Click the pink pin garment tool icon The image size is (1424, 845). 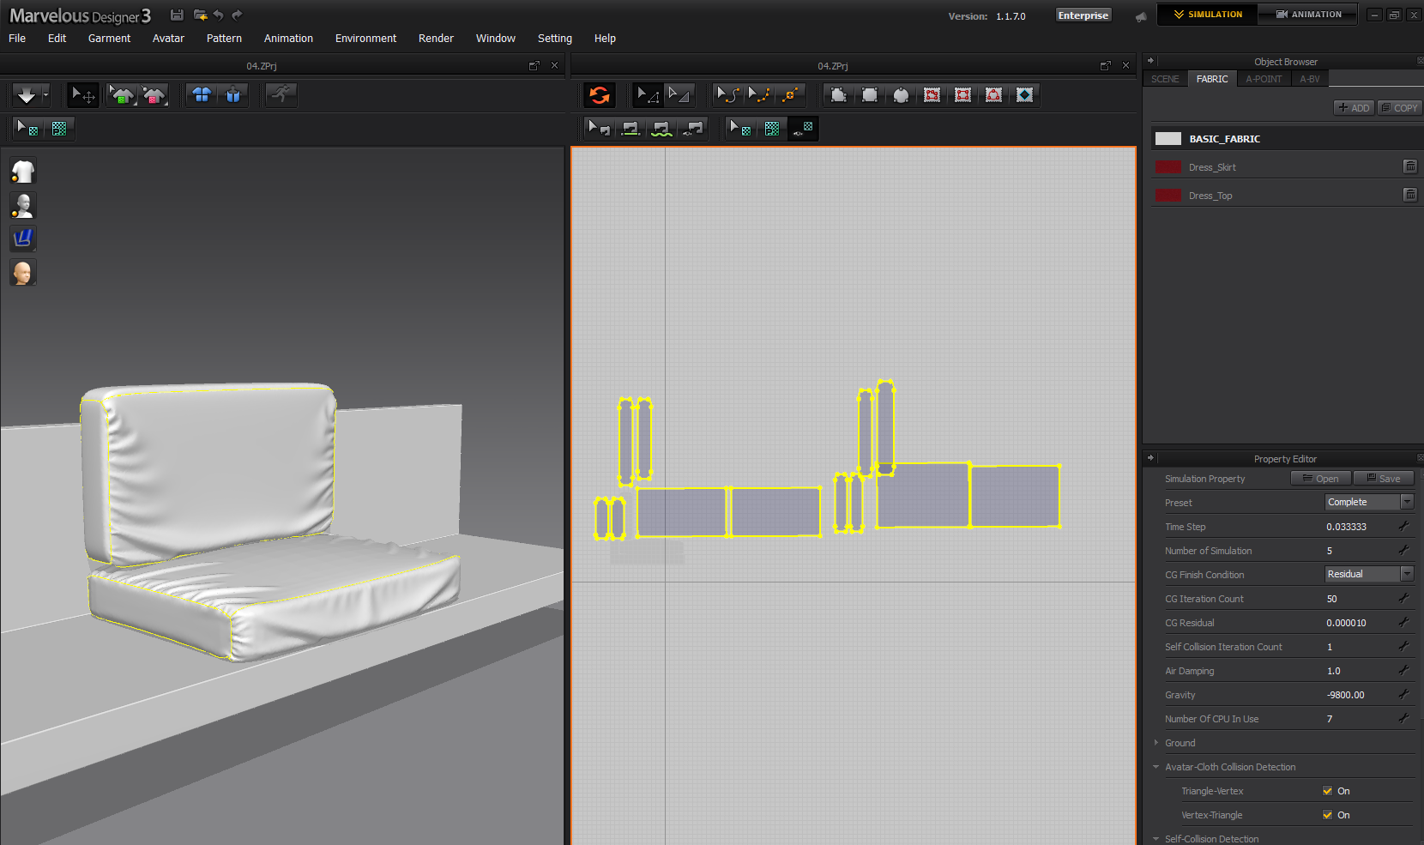tap(154, 95)
